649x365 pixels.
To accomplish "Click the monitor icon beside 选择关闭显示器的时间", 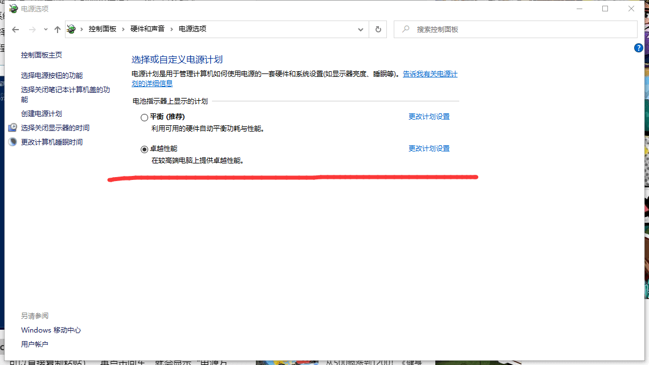I will coord(13,128).
